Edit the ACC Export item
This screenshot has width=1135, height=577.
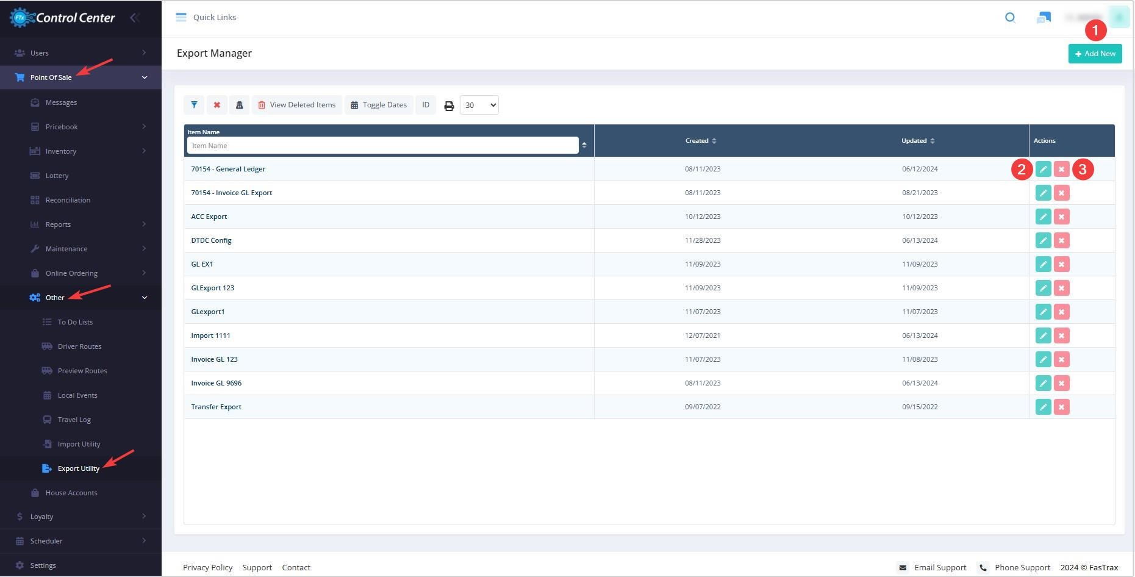(x=1043, y=217)
